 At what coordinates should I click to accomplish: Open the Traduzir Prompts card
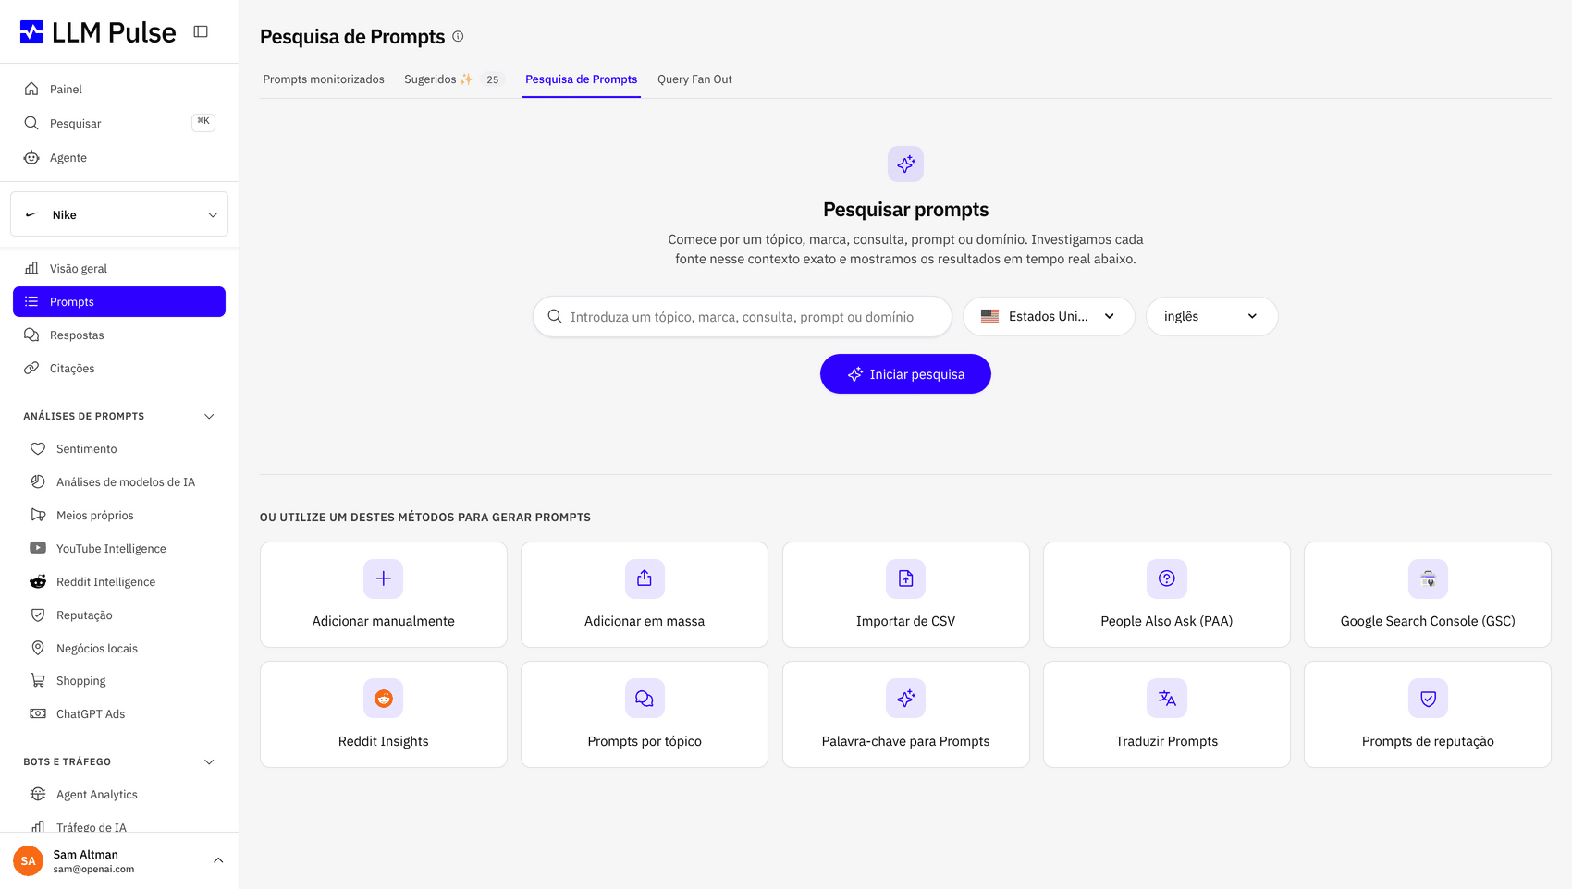[x=1167, y=714]
